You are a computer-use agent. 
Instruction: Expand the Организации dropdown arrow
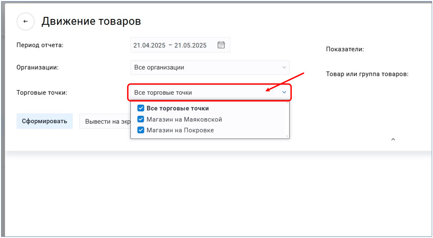(x=284, y=68)
